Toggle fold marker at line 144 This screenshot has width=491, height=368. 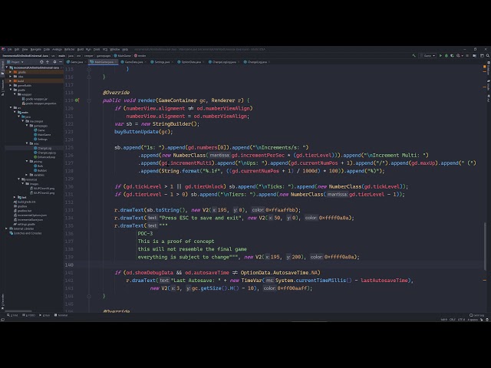click(x=89, y=296)
